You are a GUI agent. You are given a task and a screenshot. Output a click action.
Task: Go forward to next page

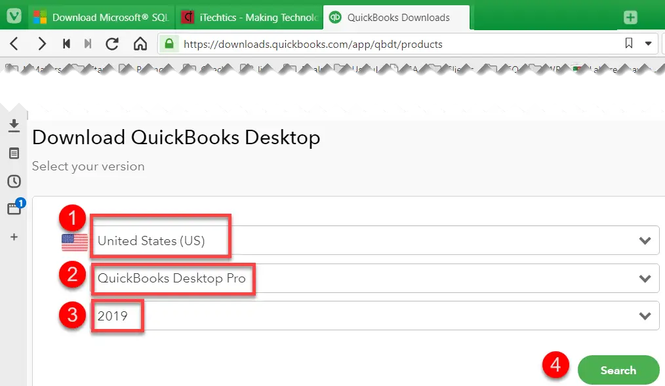pyautogui.click(x=41, y=44)
